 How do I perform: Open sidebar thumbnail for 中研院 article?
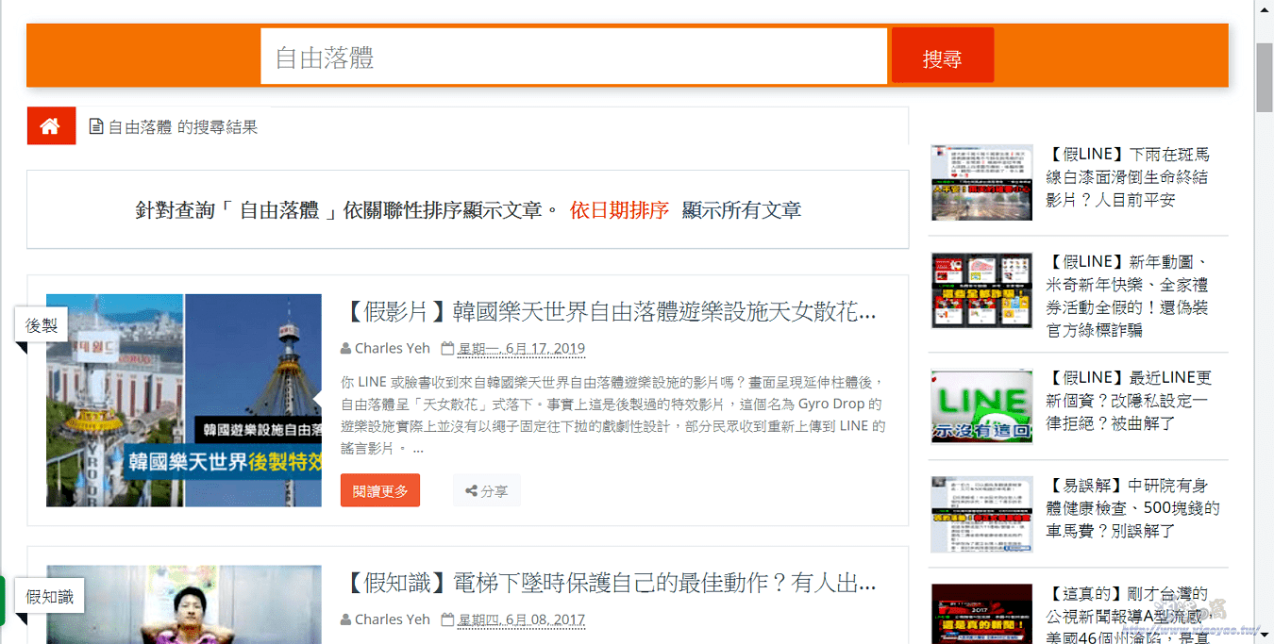tap(981, 514)
